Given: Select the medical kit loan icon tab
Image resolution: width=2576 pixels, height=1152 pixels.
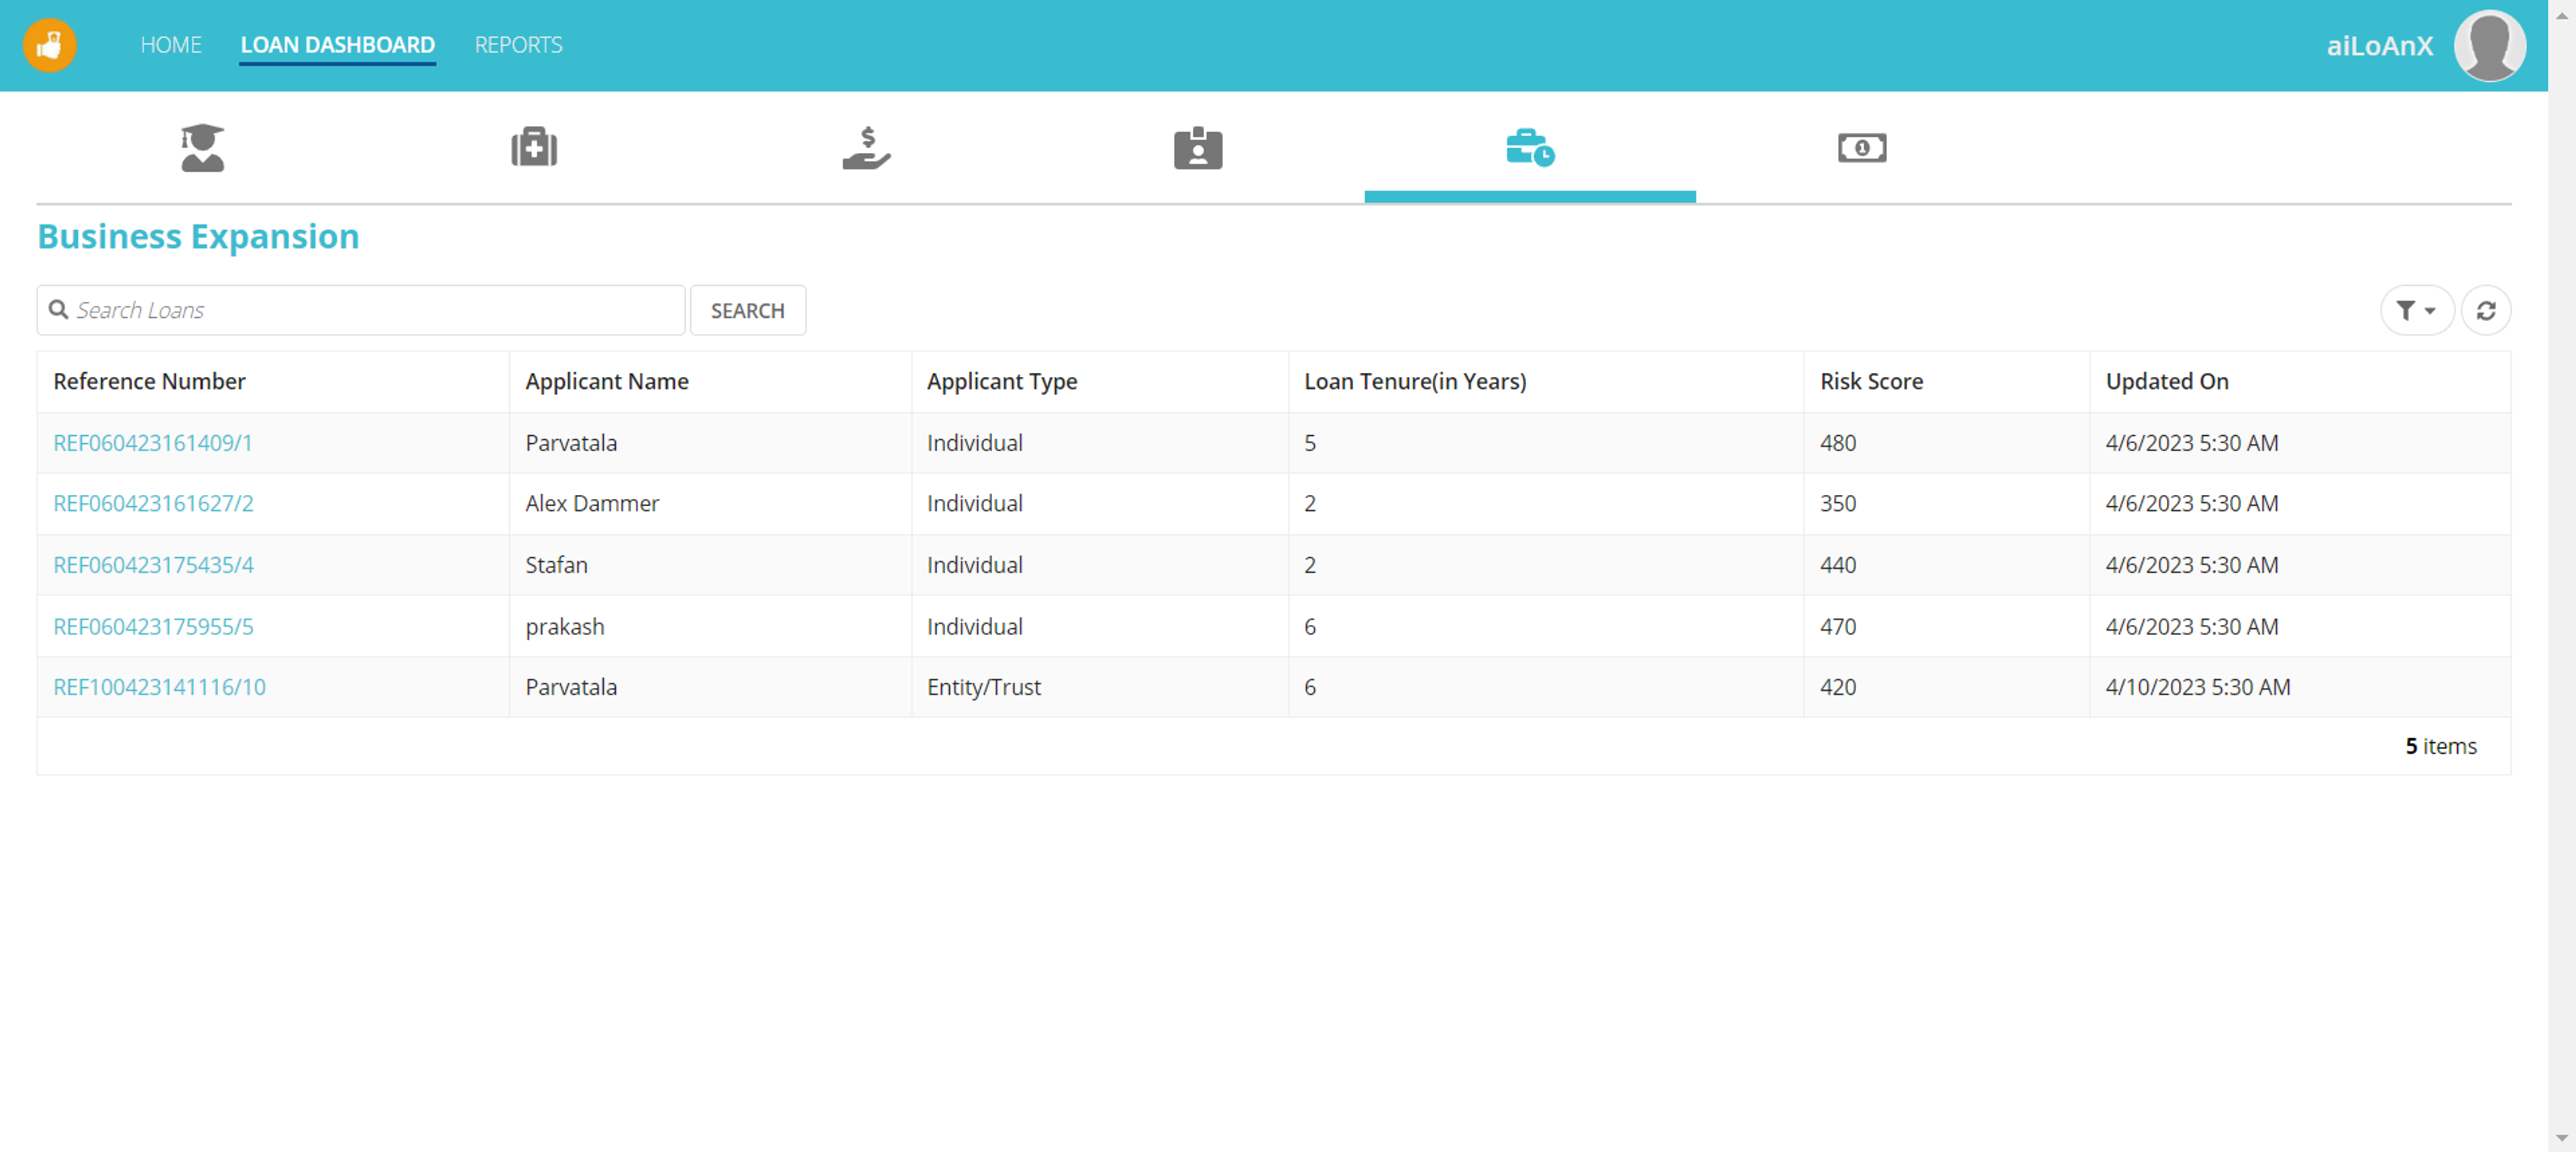Looking at the screenshot, I should 534,148.
